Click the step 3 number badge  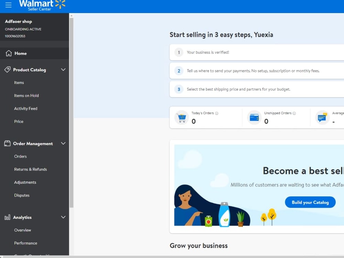(179, 89)
